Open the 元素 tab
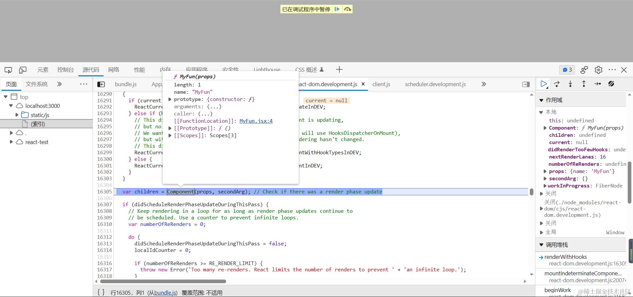 (x=43, y=70)
